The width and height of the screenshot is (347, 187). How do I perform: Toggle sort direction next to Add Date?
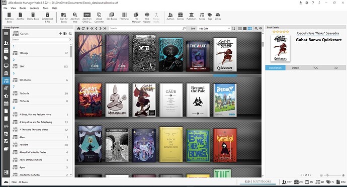[234, 28]
